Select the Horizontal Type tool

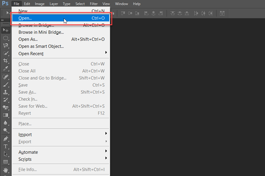[x=6, y=146]
